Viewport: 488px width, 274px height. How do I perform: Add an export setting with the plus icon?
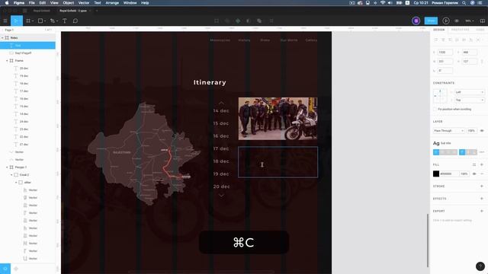482,211
